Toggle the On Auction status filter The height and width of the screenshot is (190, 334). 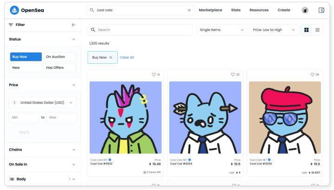[x=59, y=57]
